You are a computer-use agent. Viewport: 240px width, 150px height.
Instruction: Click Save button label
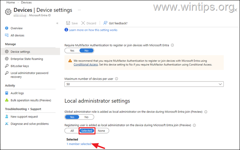coord(75,23)
